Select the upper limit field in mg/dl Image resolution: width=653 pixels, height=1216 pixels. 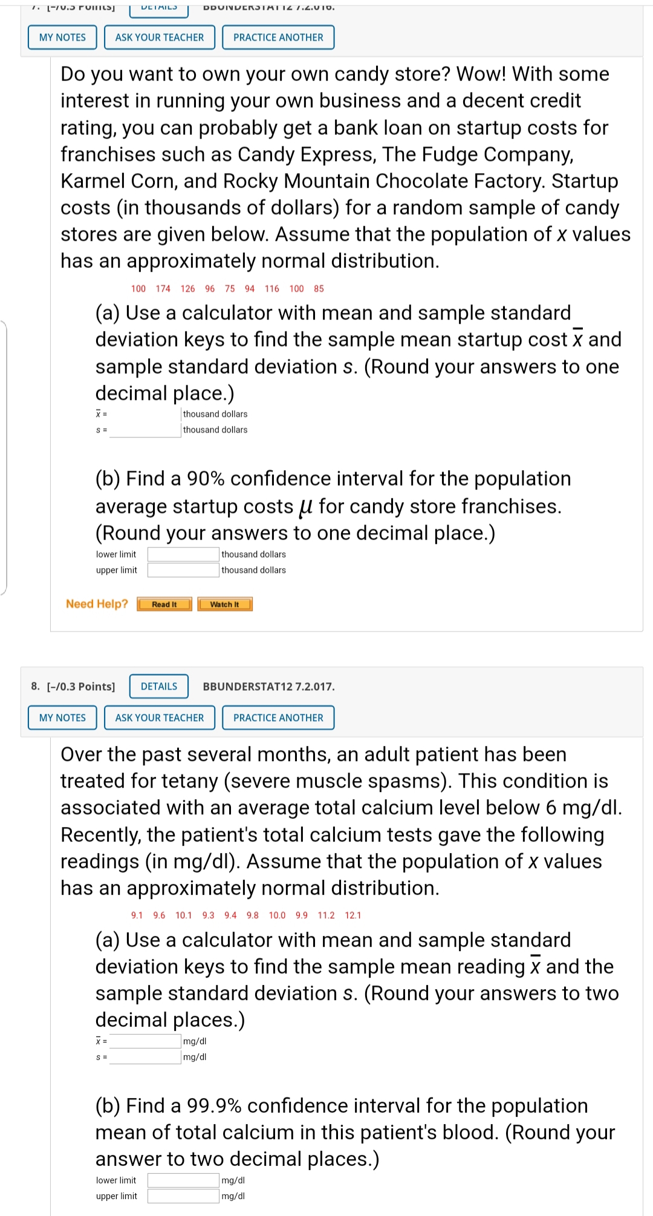[183, 1196]
